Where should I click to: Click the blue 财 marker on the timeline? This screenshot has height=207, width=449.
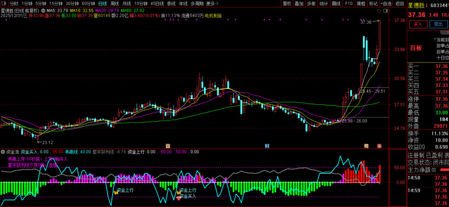point(267,145)
